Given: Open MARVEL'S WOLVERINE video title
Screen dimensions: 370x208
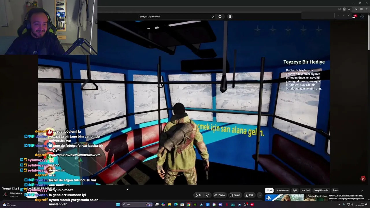Looking at the screenshot, I should tap(346, 197).
